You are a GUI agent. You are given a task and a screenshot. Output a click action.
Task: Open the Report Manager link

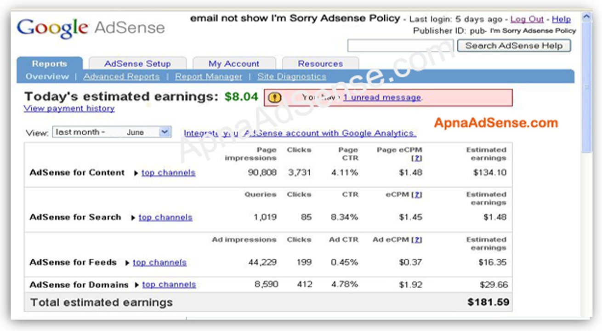209,77
